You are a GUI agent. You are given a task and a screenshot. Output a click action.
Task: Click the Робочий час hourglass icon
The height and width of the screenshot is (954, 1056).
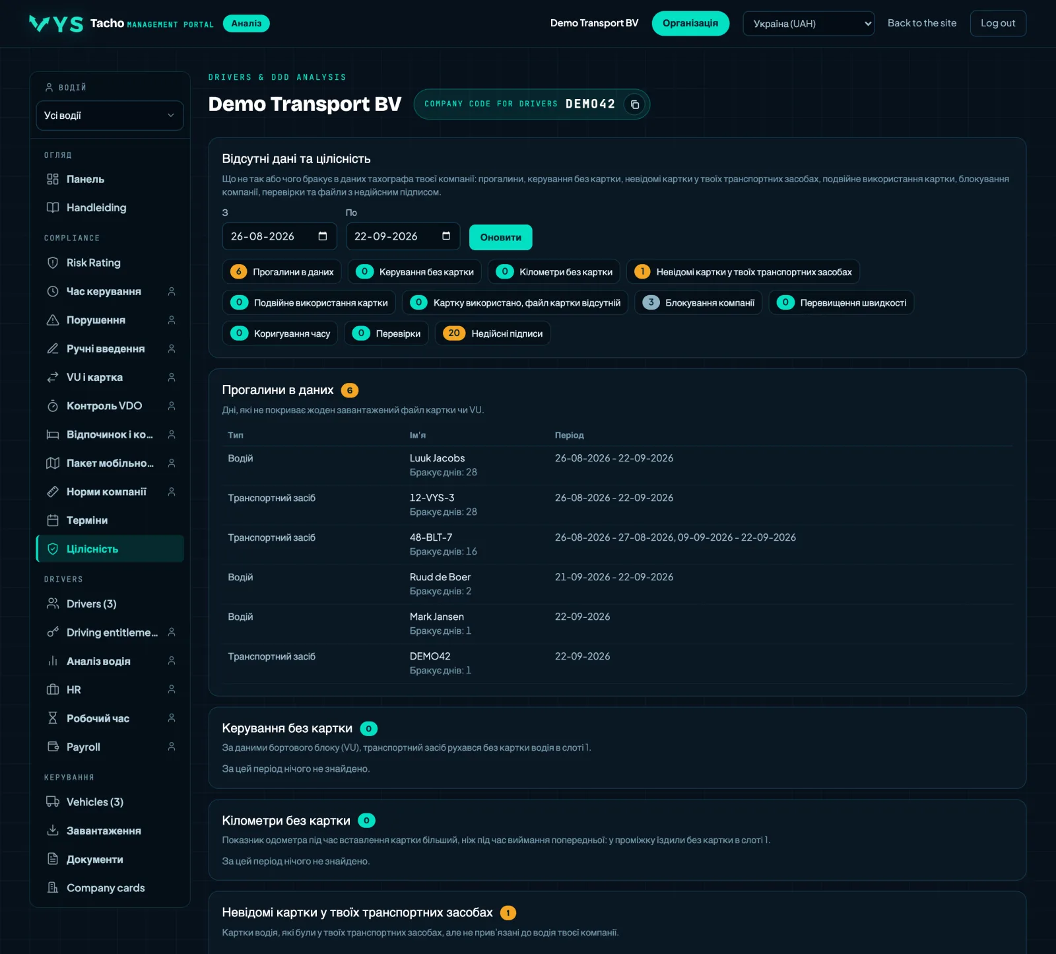tap(53, 718)
